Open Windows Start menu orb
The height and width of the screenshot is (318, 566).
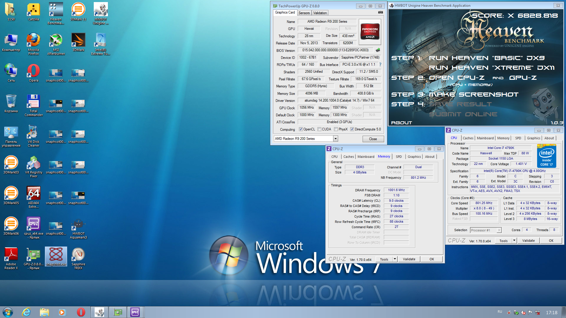click(x=8, y=312)
